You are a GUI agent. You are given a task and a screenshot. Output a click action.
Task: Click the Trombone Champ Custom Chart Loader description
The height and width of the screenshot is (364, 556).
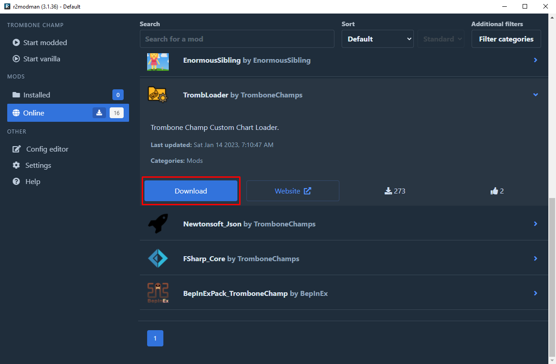[x=215, y=128]
